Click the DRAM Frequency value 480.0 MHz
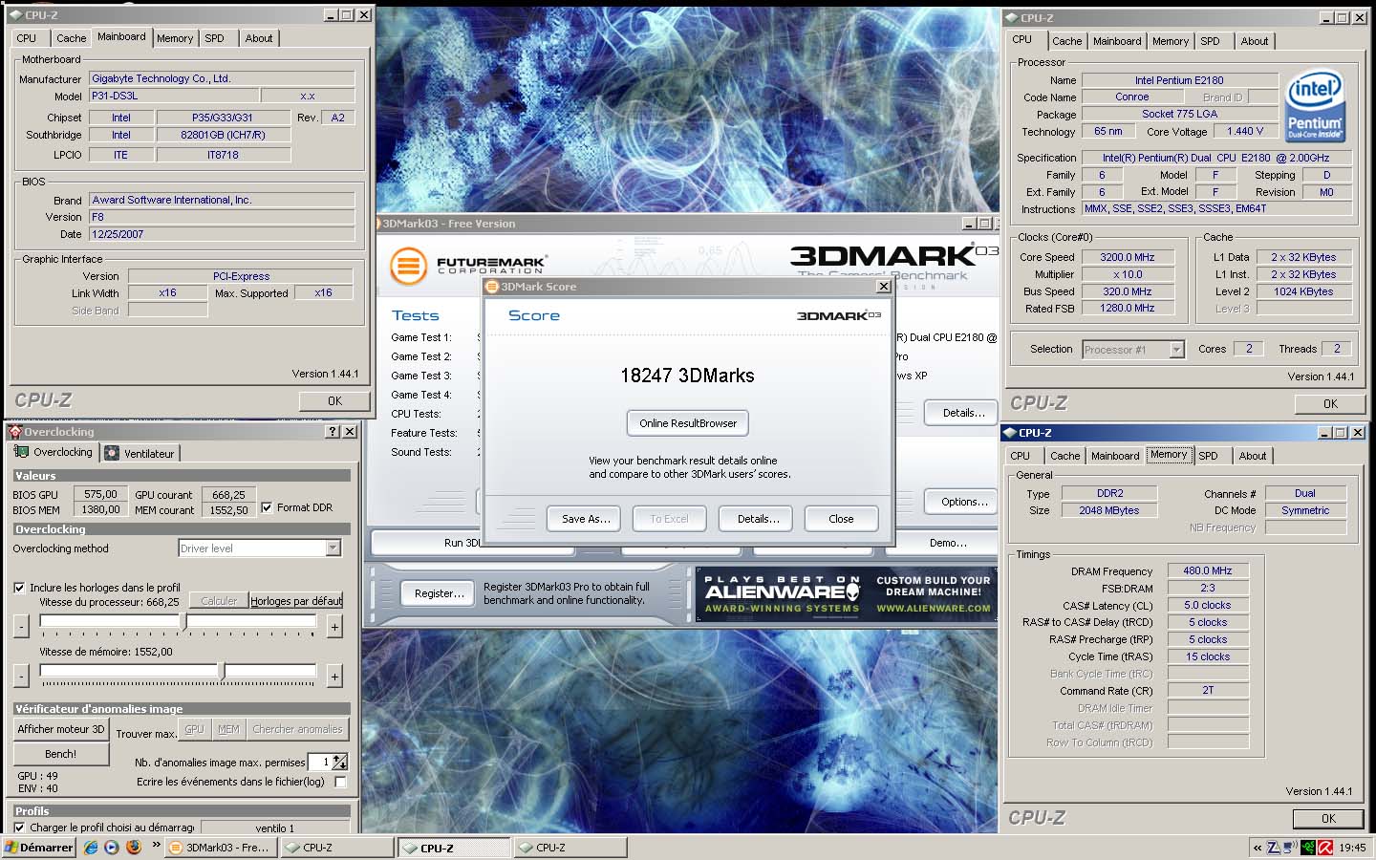Image resolution: width=1376 pixels, height=860 pixels. pyautogui.click(x=1208, y=570)
